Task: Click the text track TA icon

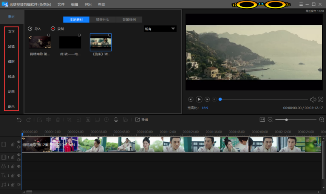Action: pyautogui.click(x=3, y=176)
